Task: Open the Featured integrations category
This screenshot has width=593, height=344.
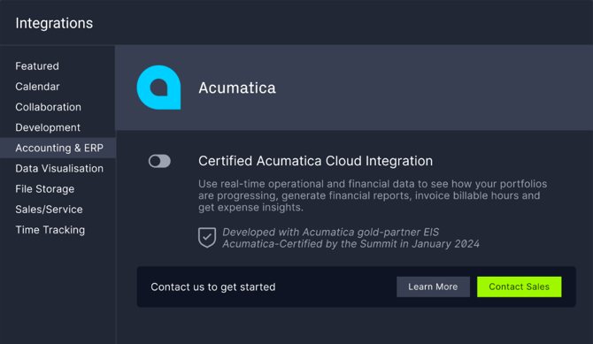Action: [x=37, y=66]
